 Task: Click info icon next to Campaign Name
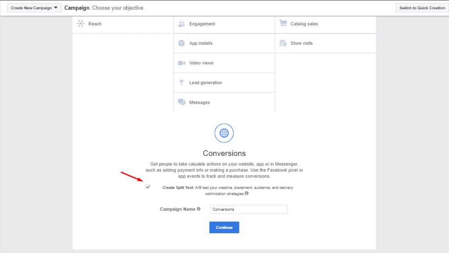(x=199, y=209)
